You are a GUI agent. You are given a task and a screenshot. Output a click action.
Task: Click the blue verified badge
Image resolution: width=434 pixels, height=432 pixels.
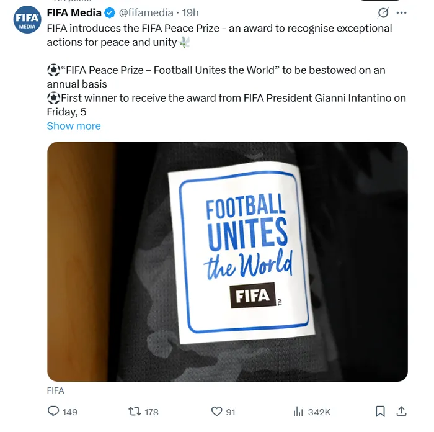tap(110, 12)
